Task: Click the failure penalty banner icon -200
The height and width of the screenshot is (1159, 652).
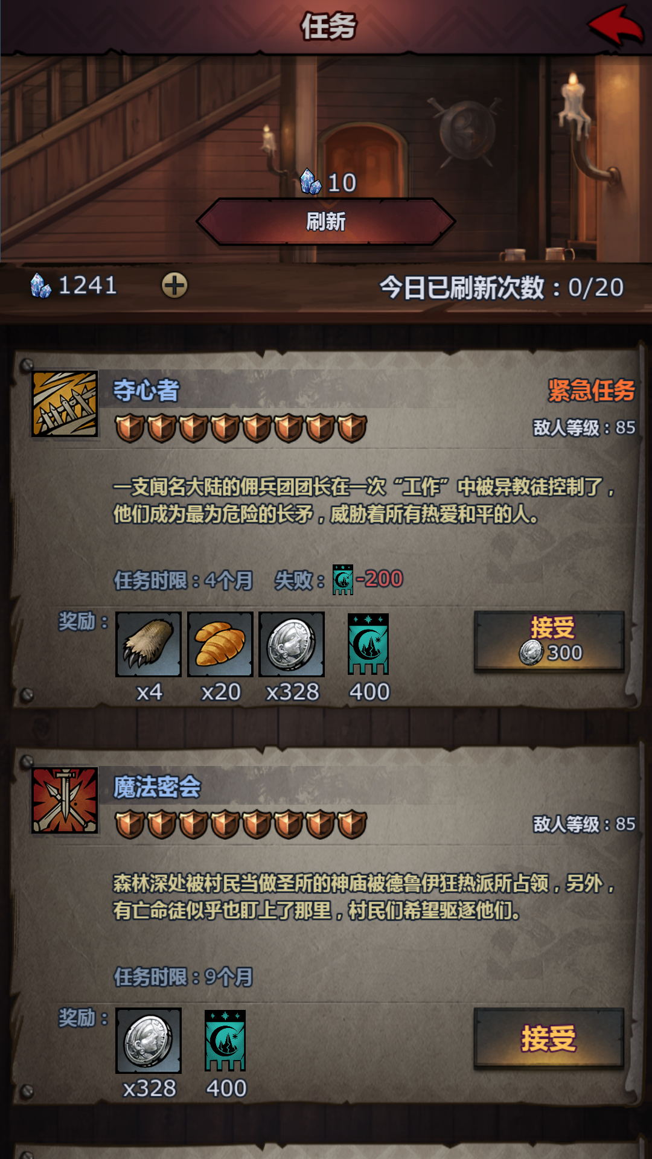Action: pos(343,579)
